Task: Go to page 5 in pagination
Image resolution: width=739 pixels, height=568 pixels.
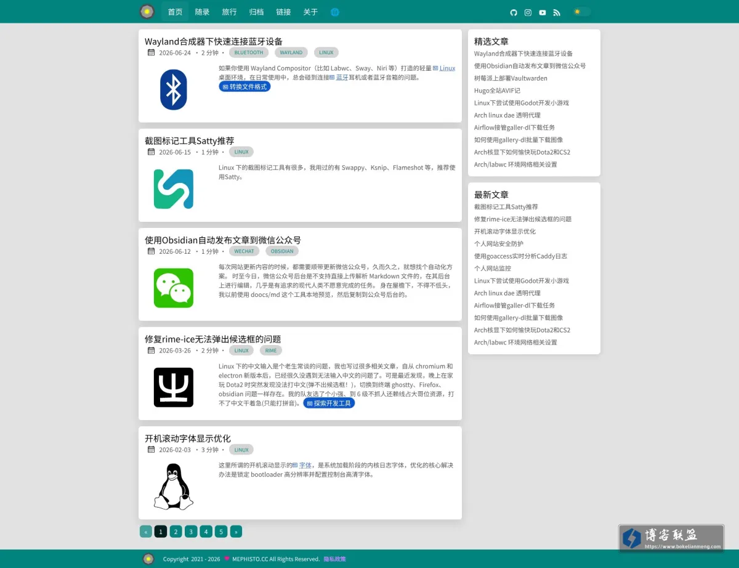Action: (x=221, y=532)
